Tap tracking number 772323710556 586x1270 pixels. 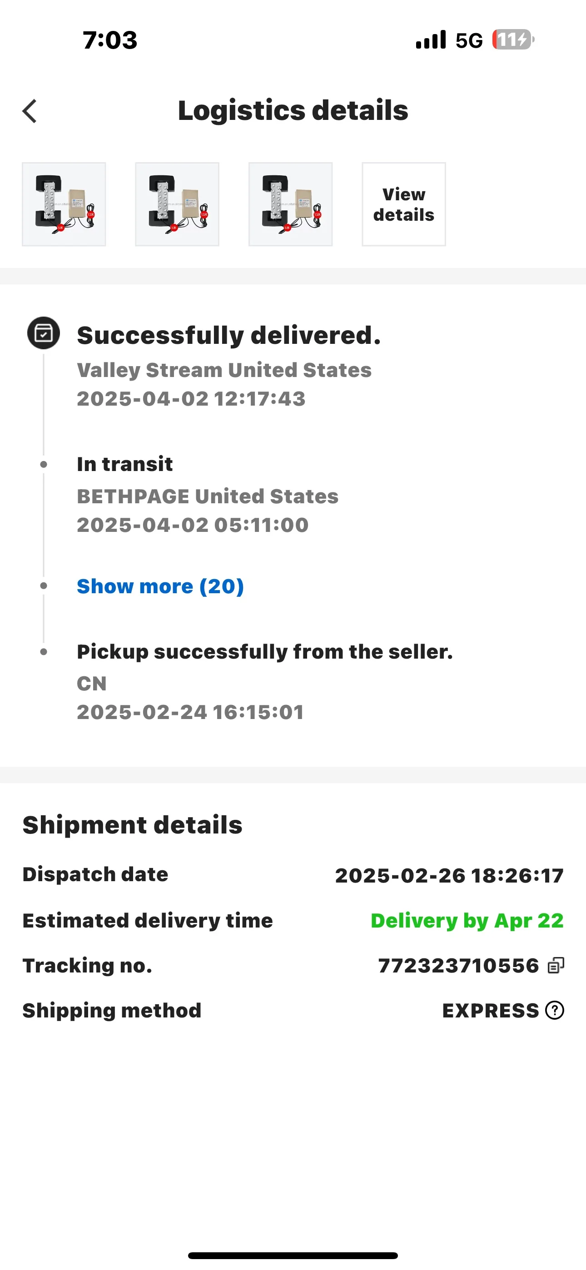(458, 965)
